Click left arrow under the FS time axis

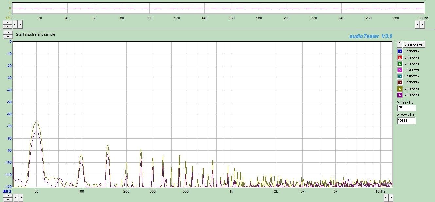(x=16, y=24)
